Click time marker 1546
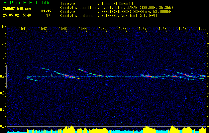The image size is (209, 133). [x=123, y=28]
